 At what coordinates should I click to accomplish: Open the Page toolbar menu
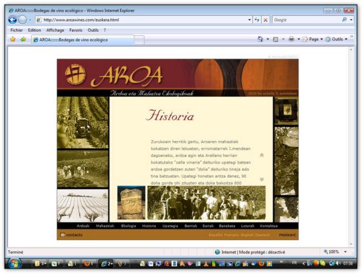(313, 39)
